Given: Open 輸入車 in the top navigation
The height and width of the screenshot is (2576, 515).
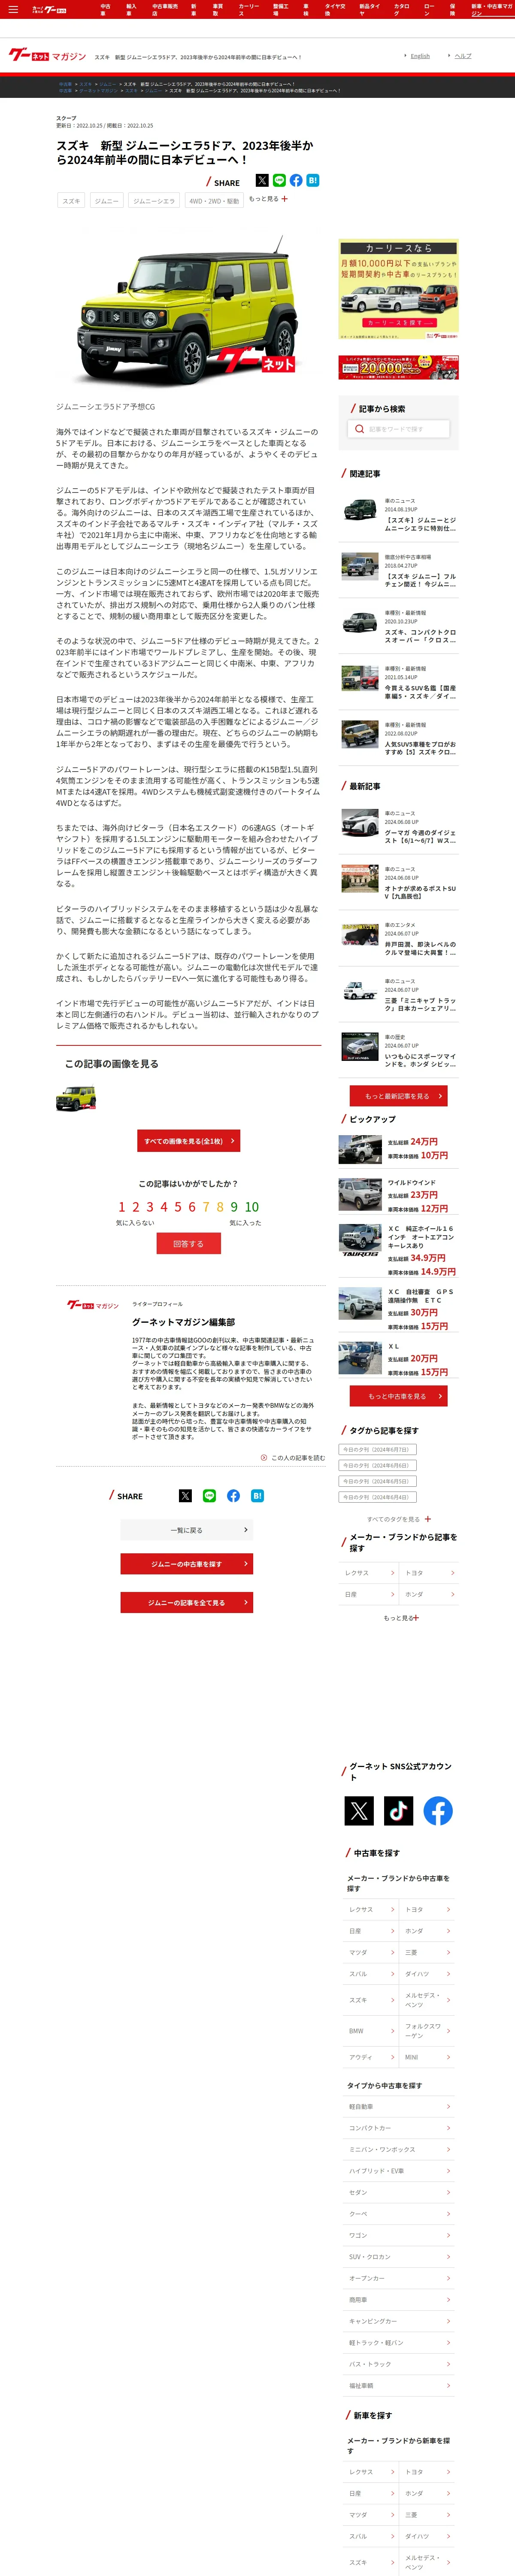Looking at the screenshot, I should (x=131, y=9).
